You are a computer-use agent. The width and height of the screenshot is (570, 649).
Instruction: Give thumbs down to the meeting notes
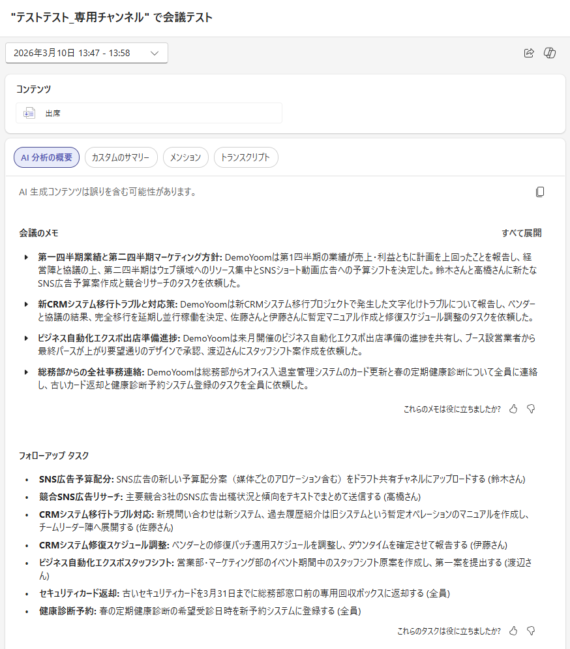click(x=531, y=409)
